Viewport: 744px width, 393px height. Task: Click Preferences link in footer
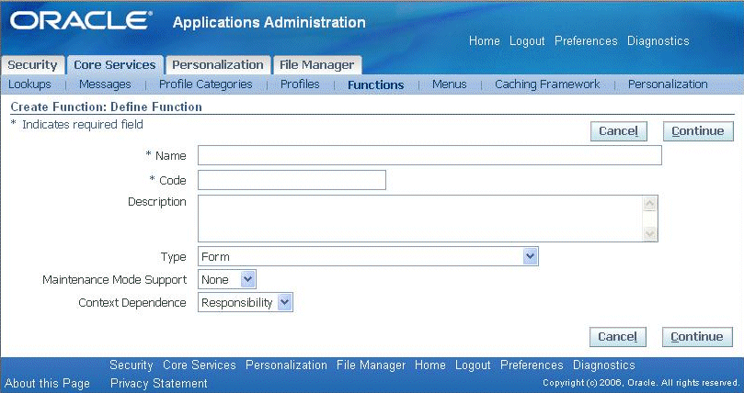point(532,365)
